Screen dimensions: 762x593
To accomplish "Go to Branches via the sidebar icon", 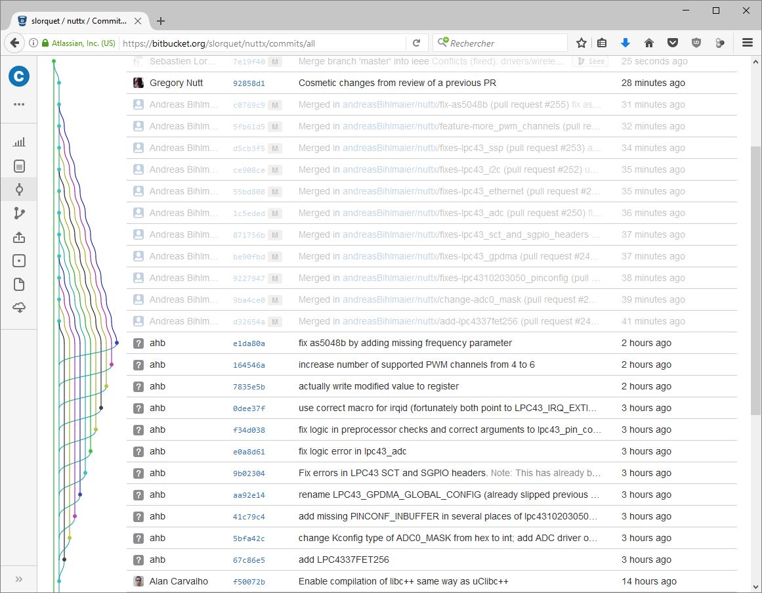I will pyautogui.click(x=19, y=213).
